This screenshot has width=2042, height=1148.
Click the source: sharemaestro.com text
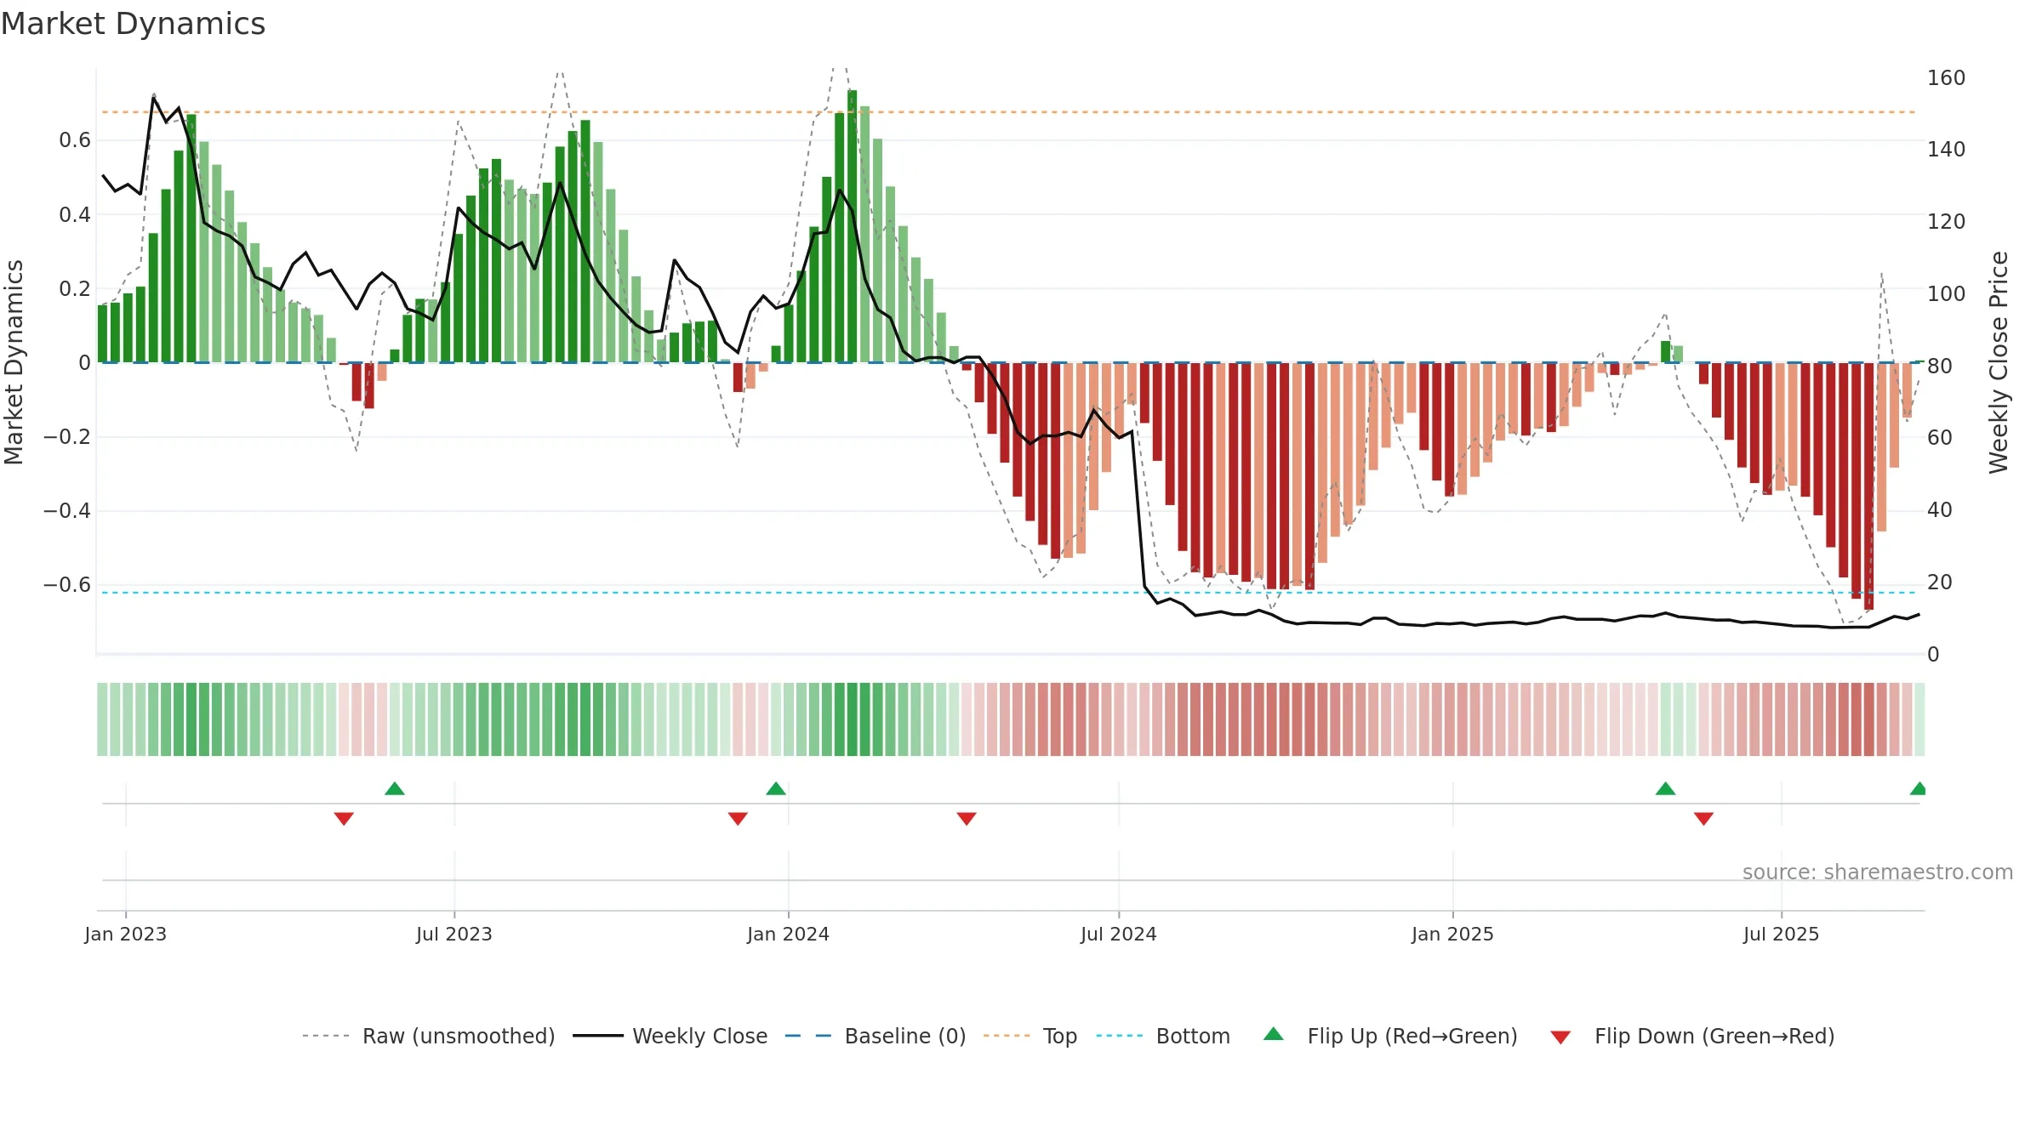1878,872
